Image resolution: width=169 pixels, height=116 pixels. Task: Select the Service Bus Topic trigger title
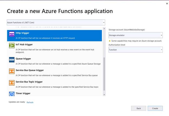coord(29,82)
